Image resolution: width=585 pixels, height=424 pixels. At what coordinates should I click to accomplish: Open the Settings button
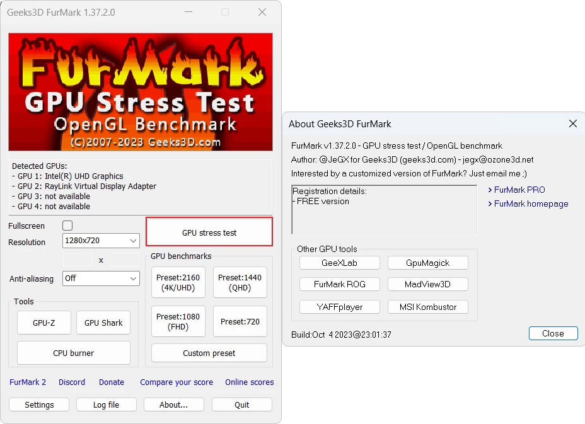tap(39, 404)
